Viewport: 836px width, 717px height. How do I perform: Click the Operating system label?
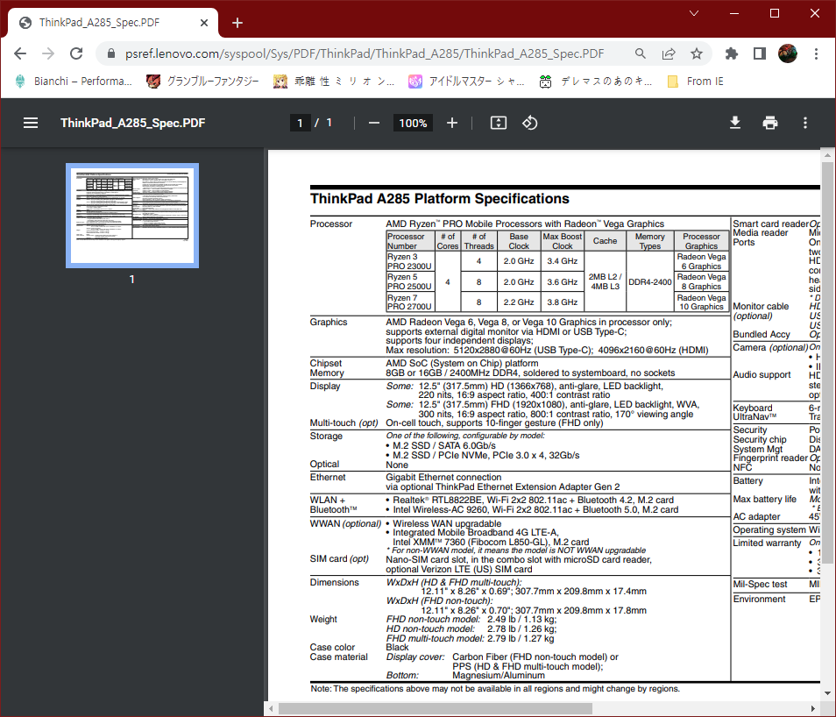[x=769, y=529]
